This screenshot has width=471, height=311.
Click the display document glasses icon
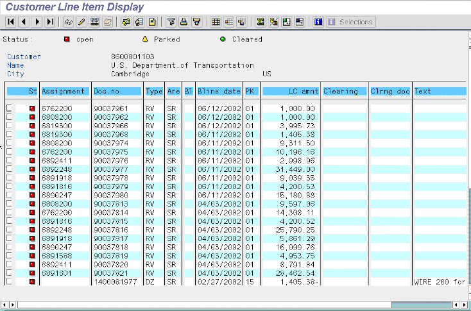[69, 22]
